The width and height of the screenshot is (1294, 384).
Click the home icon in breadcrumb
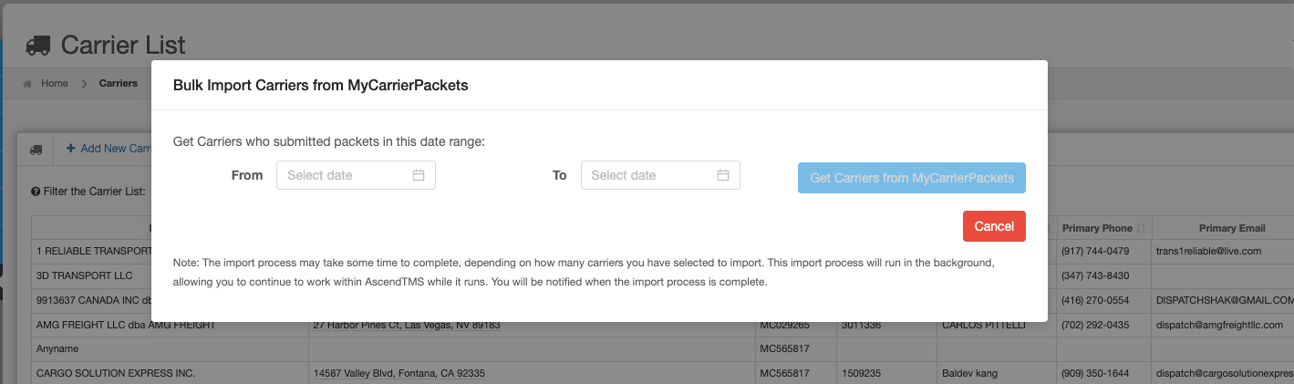28,83
